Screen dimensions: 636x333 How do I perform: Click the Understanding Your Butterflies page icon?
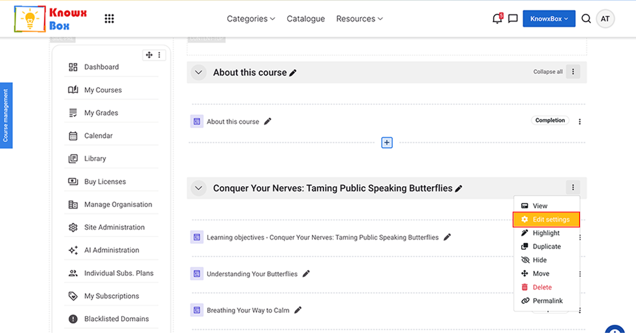point(197,274)
